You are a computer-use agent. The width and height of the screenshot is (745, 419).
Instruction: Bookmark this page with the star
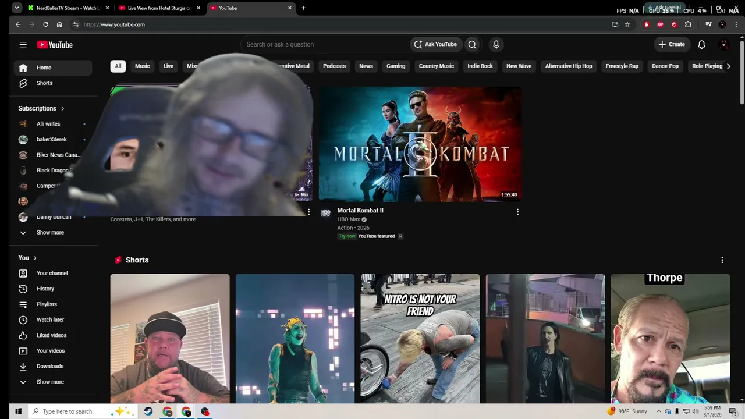tap(627, 24)
